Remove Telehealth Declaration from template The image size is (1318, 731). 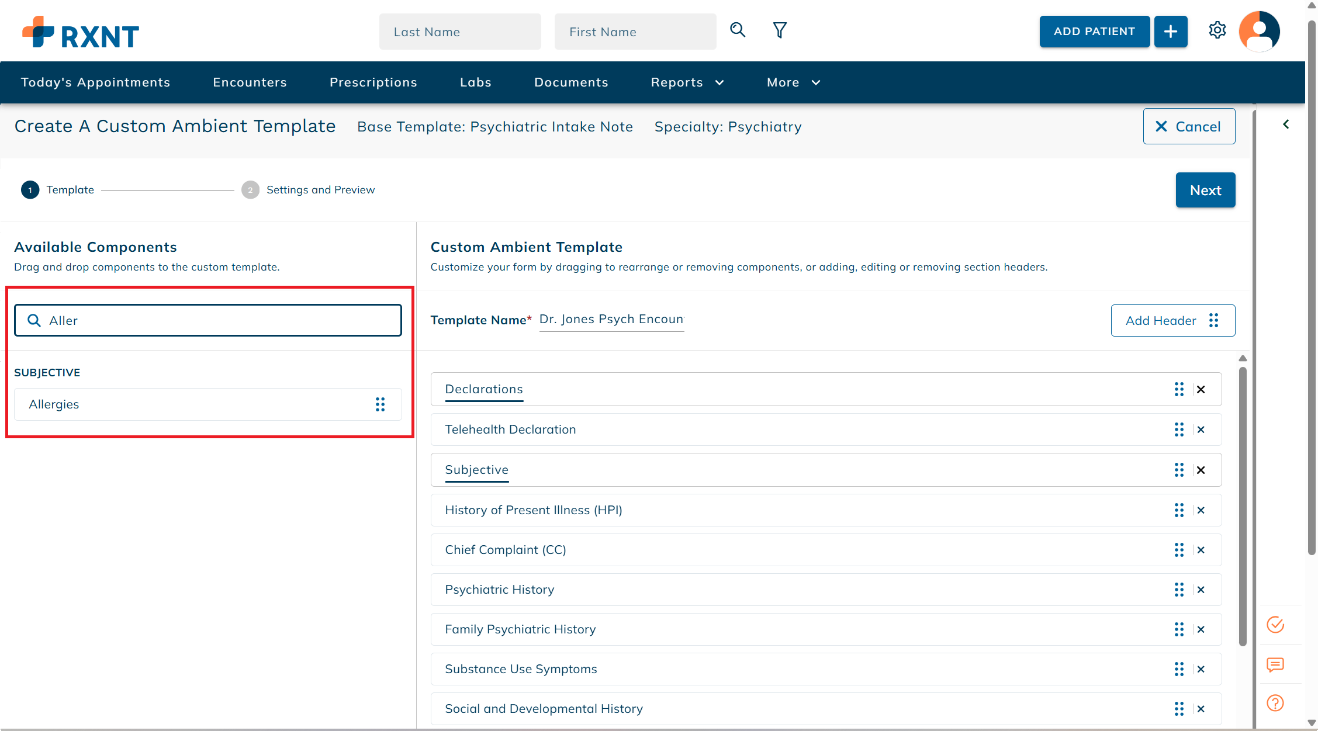pyautogui.click(x=1201, y=430)
